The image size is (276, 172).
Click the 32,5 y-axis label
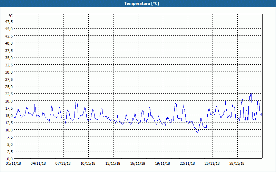tap(9, 65)
